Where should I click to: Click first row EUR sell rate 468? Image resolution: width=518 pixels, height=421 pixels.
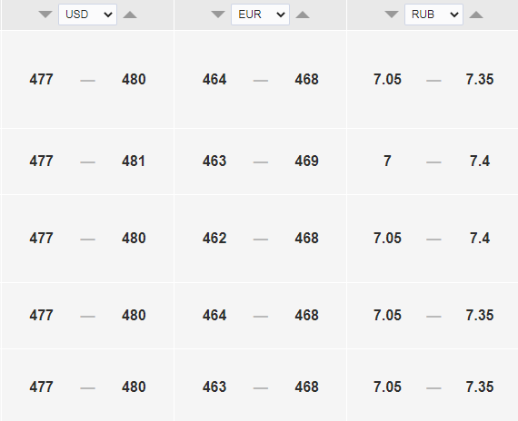coord(306,80)
